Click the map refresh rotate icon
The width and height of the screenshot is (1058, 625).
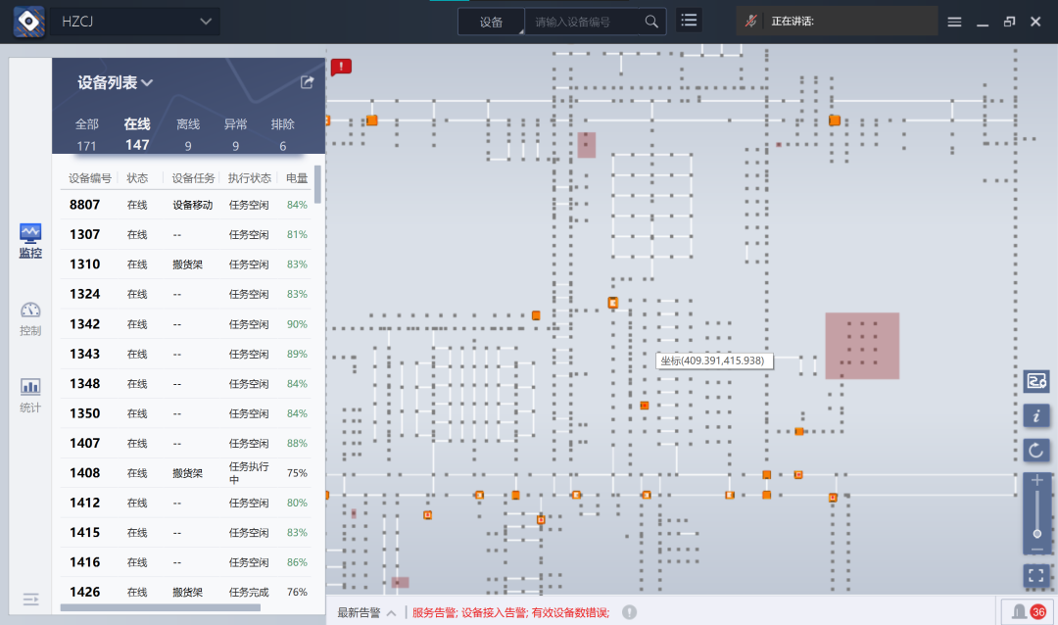(x=1036, y=451)
